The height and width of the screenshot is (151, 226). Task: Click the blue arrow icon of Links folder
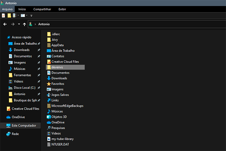(x=49, y=100)
